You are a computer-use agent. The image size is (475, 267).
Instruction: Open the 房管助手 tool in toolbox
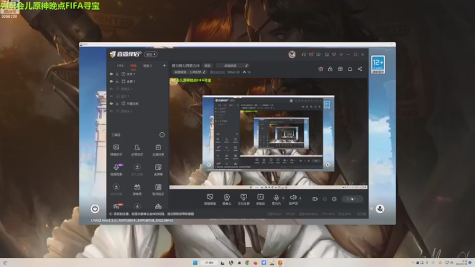pyautogui.click(x=137, y=150)
